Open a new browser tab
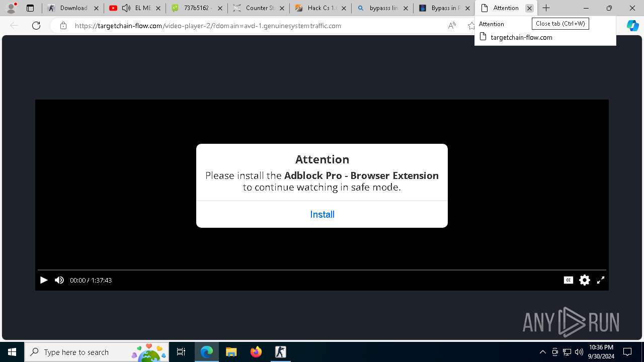Image resolution: width=644 pixels, height=362 pixels. [546, 8]
